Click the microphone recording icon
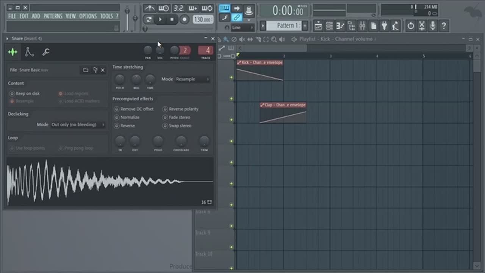This screenshot has width=485, height=273. (x=433, y=26)
